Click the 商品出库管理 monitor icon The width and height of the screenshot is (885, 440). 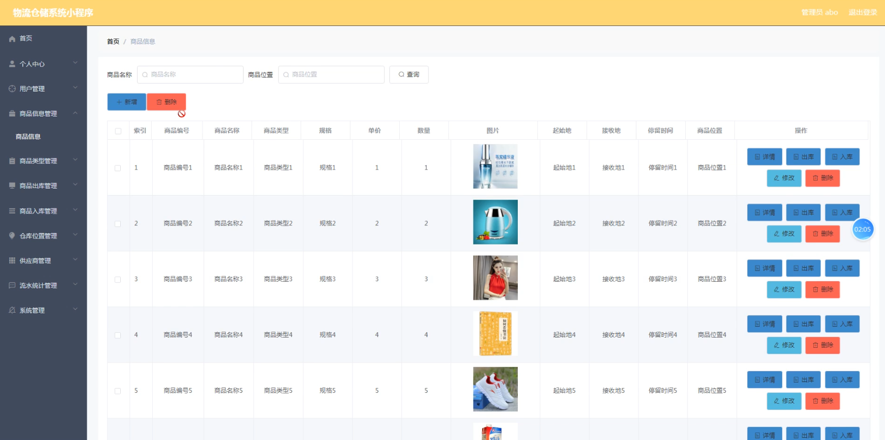click(12, 185)
